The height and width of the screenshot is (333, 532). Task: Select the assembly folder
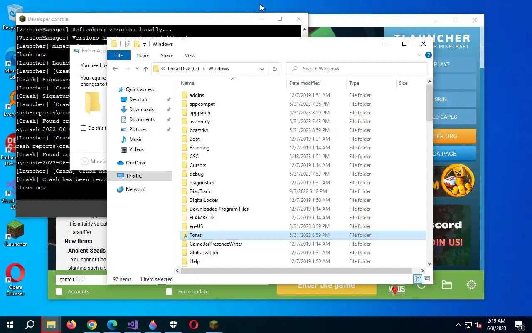pos(199,122)
